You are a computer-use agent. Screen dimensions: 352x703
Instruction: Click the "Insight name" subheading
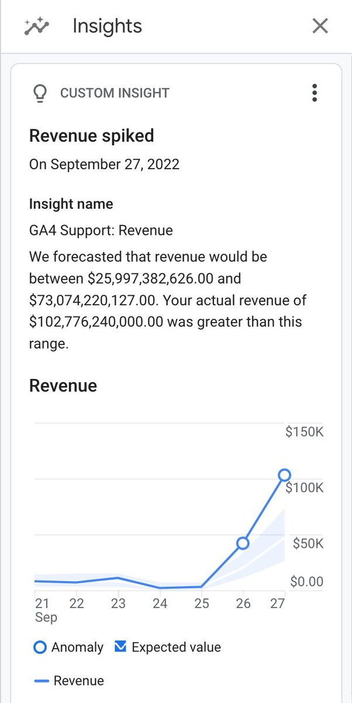(71, 204)
